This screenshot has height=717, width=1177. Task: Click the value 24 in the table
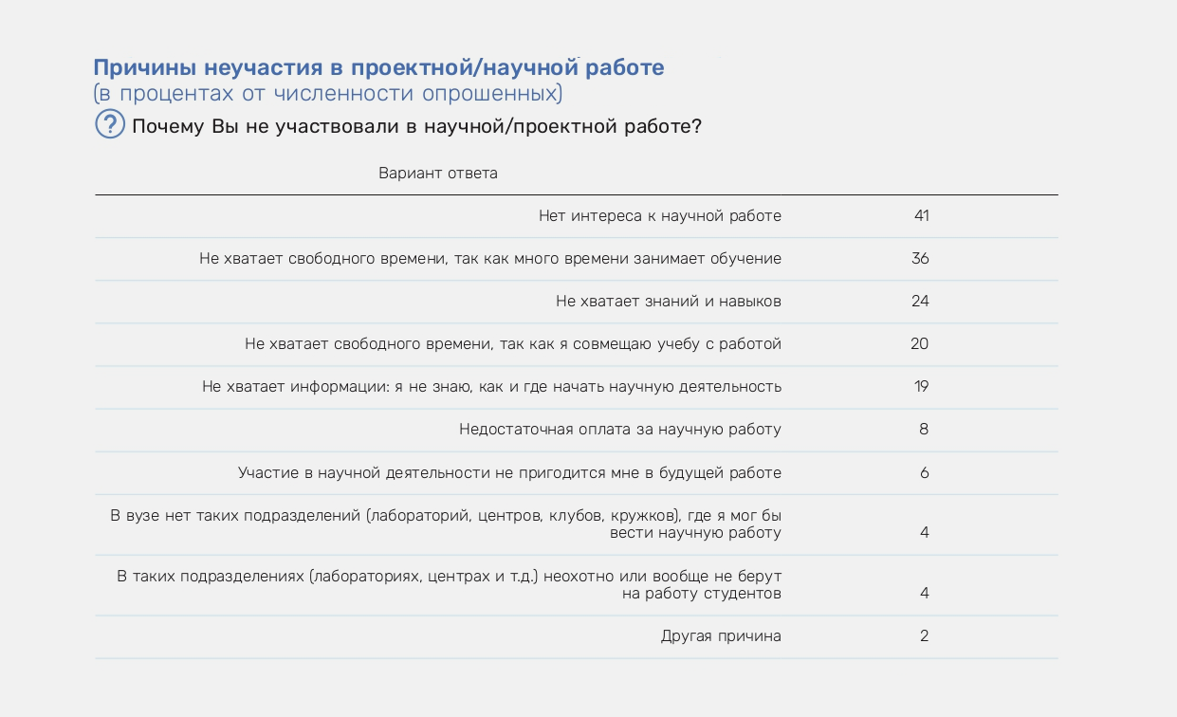920,302
